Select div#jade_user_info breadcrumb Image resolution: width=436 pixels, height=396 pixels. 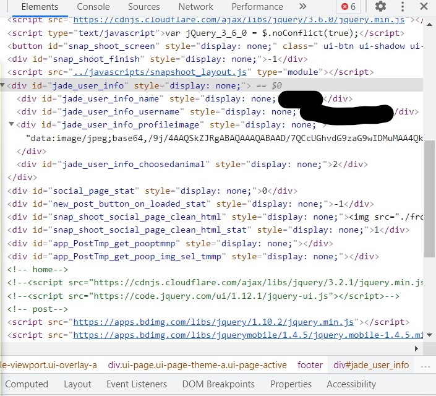click(371, 365)
